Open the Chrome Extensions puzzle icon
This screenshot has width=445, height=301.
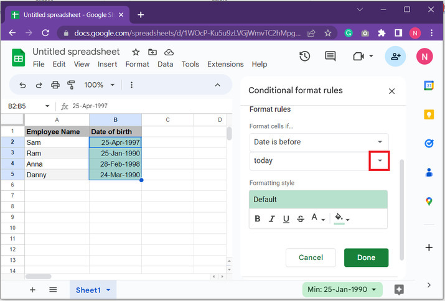point(382,33)
